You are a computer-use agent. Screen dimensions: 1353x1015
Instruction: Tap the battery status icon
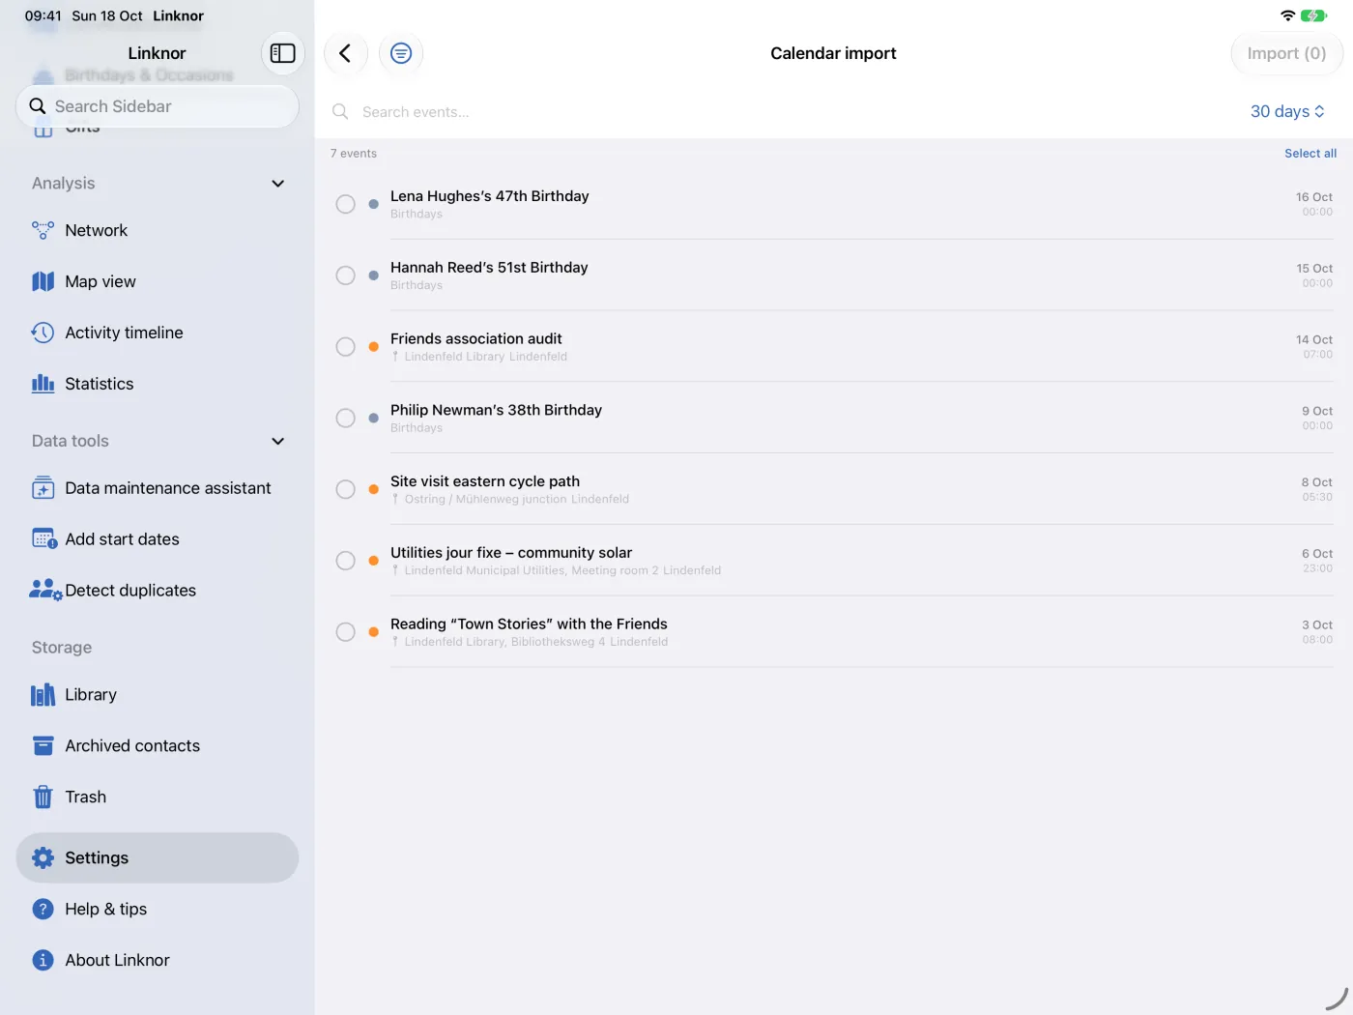click(x=1313, y=15)
